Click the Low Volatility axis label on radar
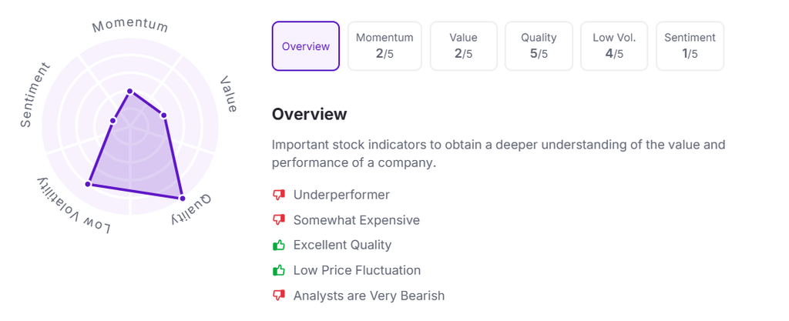789x321 pixels. (x=73, y=206)
